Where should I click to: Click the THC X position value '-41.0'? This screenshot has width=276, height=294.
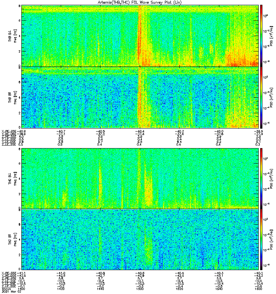pyautogui.click(x=61, y=273)
